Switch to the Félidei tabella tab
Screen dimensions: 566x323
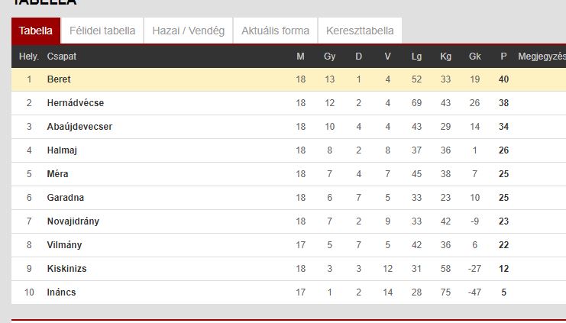tap(102, 31)
